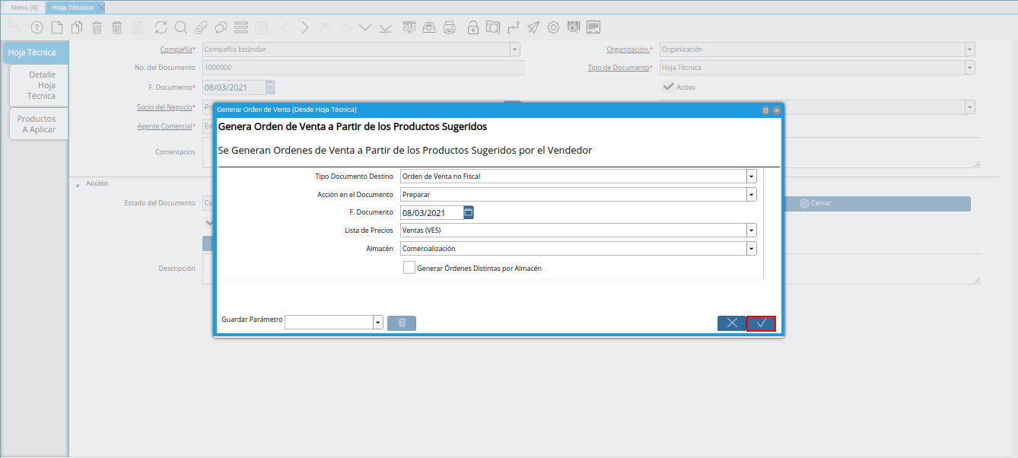The height and width of the screenshot is (458, 1018).
Task: Switch to the Detalle Hoja Técnica tab
Action: pos(40,85)
